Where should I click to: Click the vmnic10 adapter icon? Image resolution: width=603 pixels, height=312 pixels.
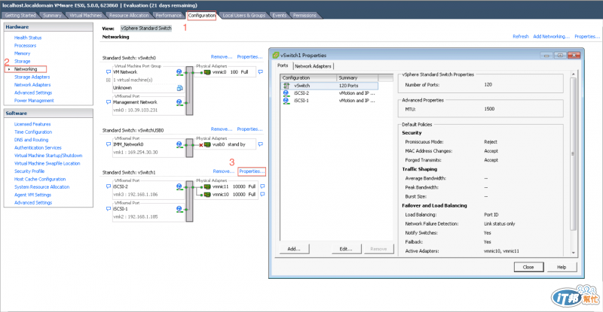[x=207, y=195]
